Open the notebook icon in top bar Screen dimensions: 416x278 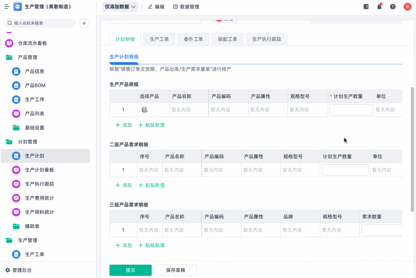366,7
